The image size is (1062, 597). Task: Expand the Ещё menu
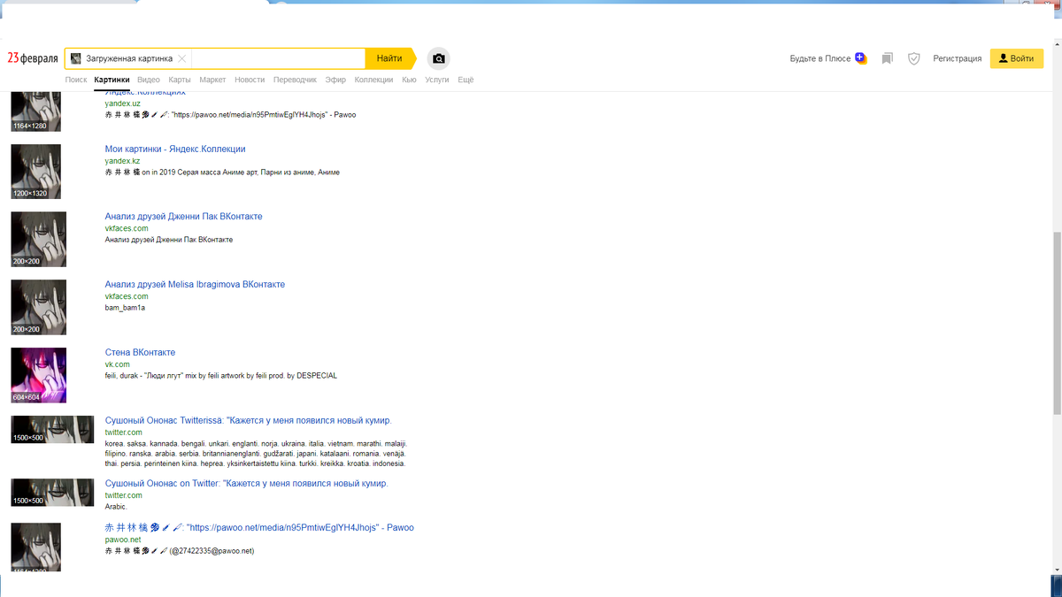(x=466, y=80)
